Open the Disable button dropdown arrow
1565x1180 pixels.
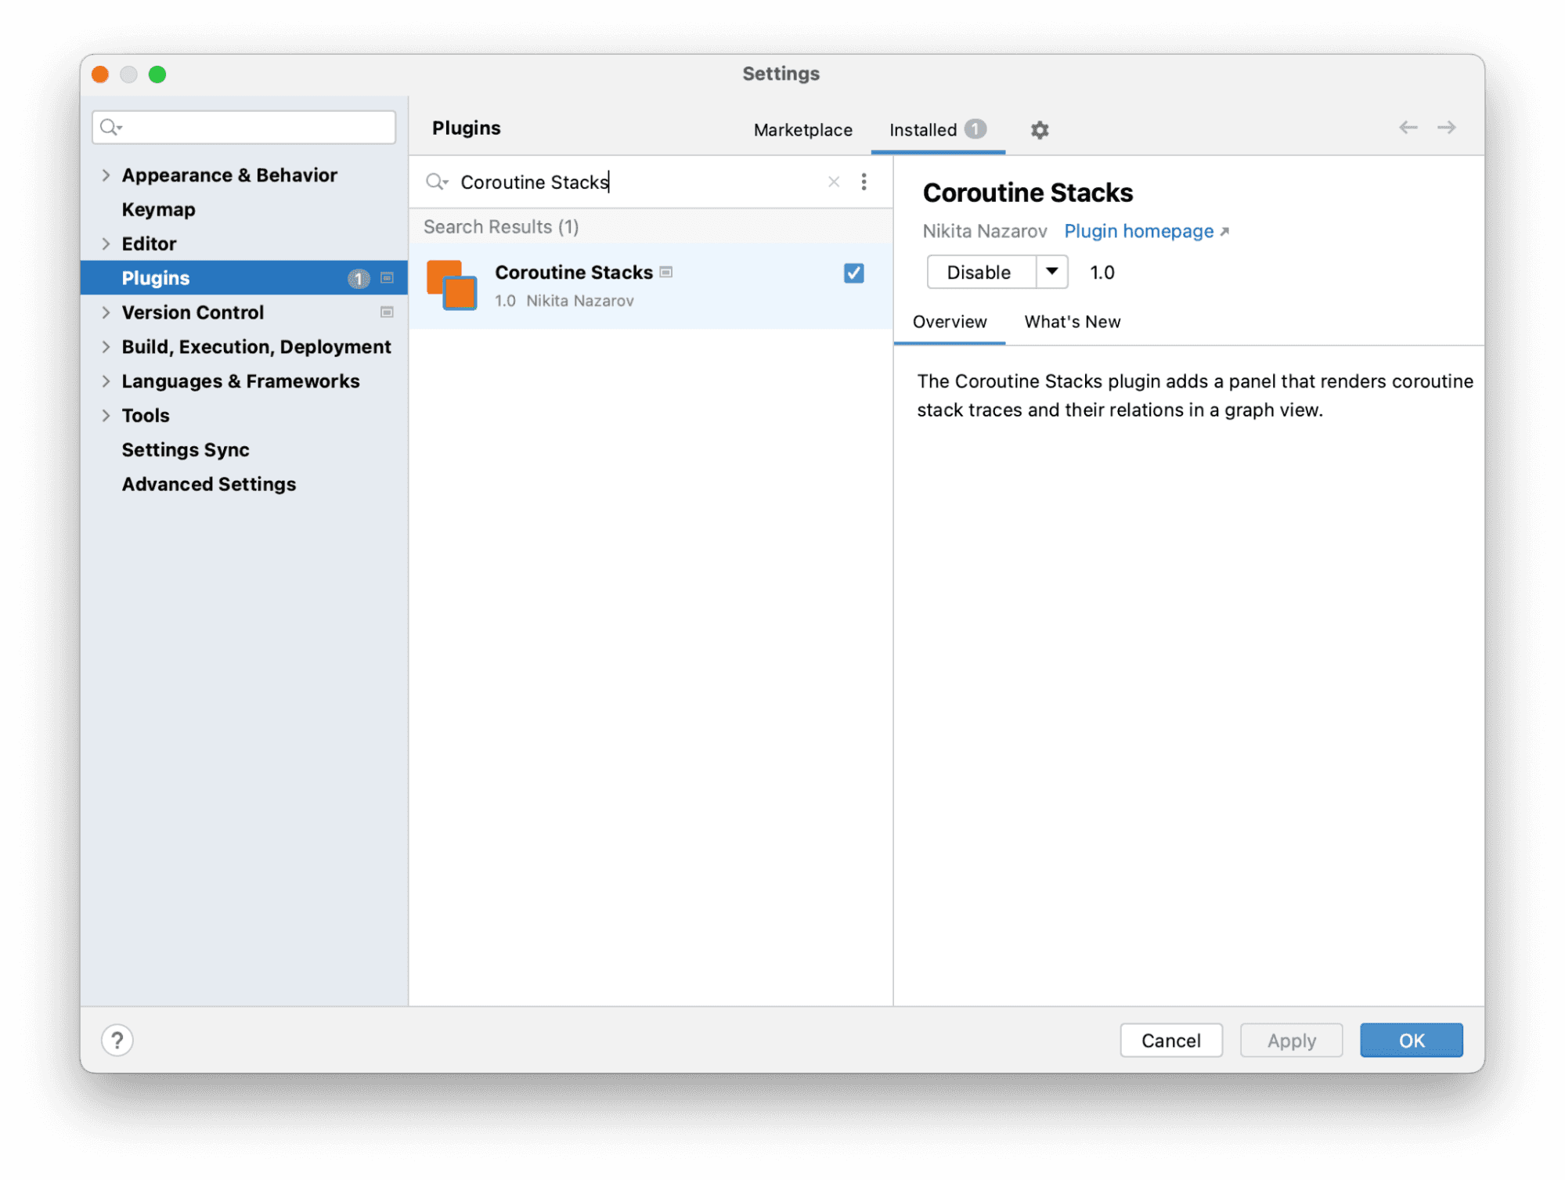pos(1051,272)
